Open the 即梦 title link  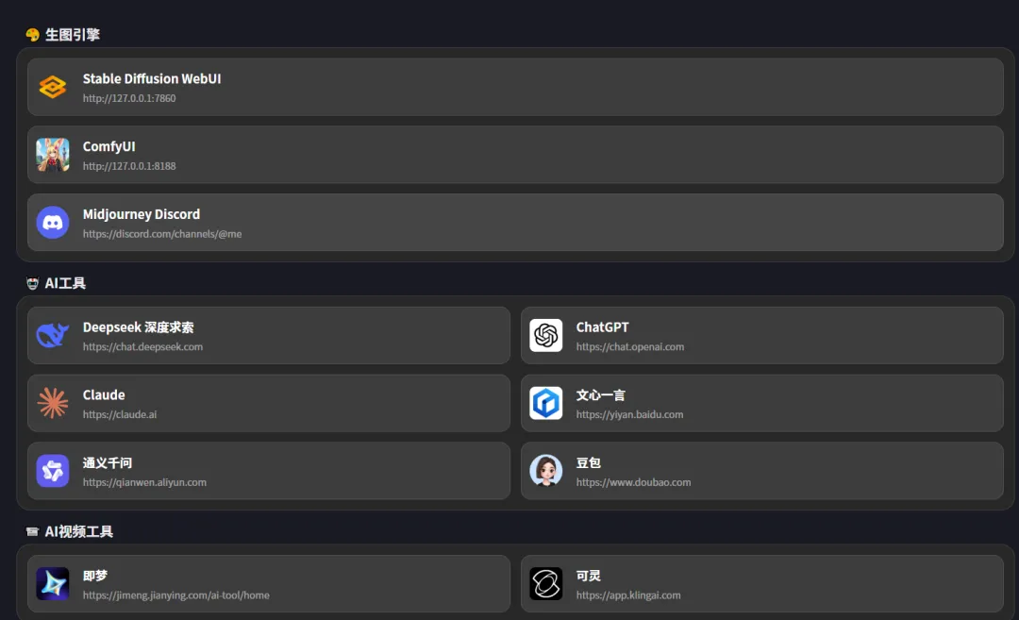(95, 576)
